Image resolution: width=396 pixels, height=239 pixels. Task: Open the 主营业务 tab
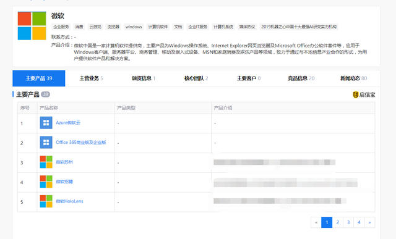tap(91, 78)
